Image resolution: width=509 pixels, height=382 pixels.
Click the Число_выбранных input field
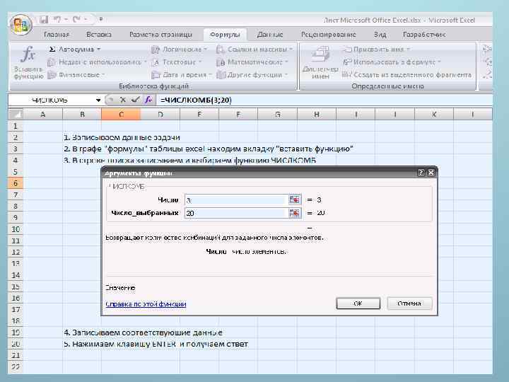(236, 213)
